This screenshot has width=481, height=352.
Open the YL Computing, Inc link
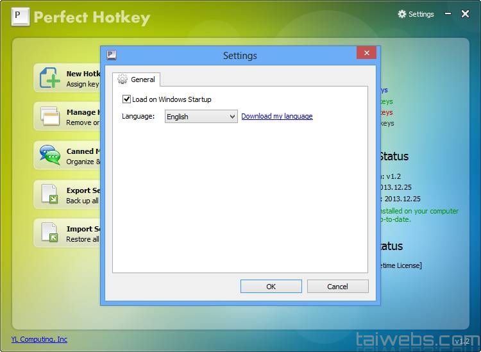[x=39, y=339]
